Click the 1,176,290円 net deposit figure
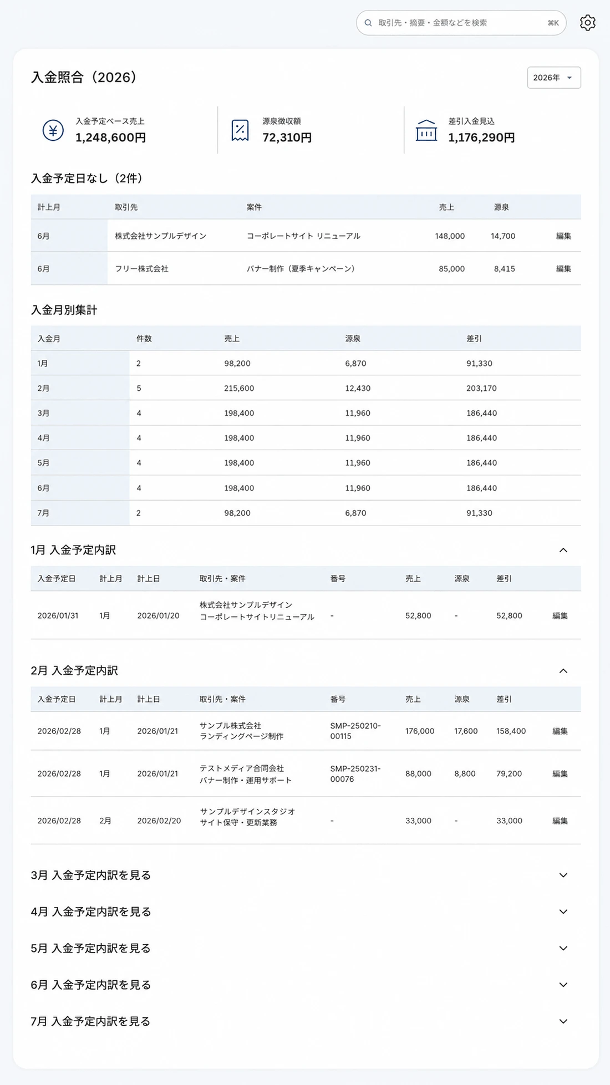 pyautogui.click(x=481, y=137)
